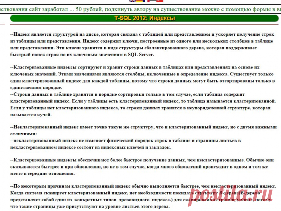This screenshot has width=281, height=211.
Task: Click the 'T-SQL 2012: Индексы' title banner
Action: pos(145,18)
